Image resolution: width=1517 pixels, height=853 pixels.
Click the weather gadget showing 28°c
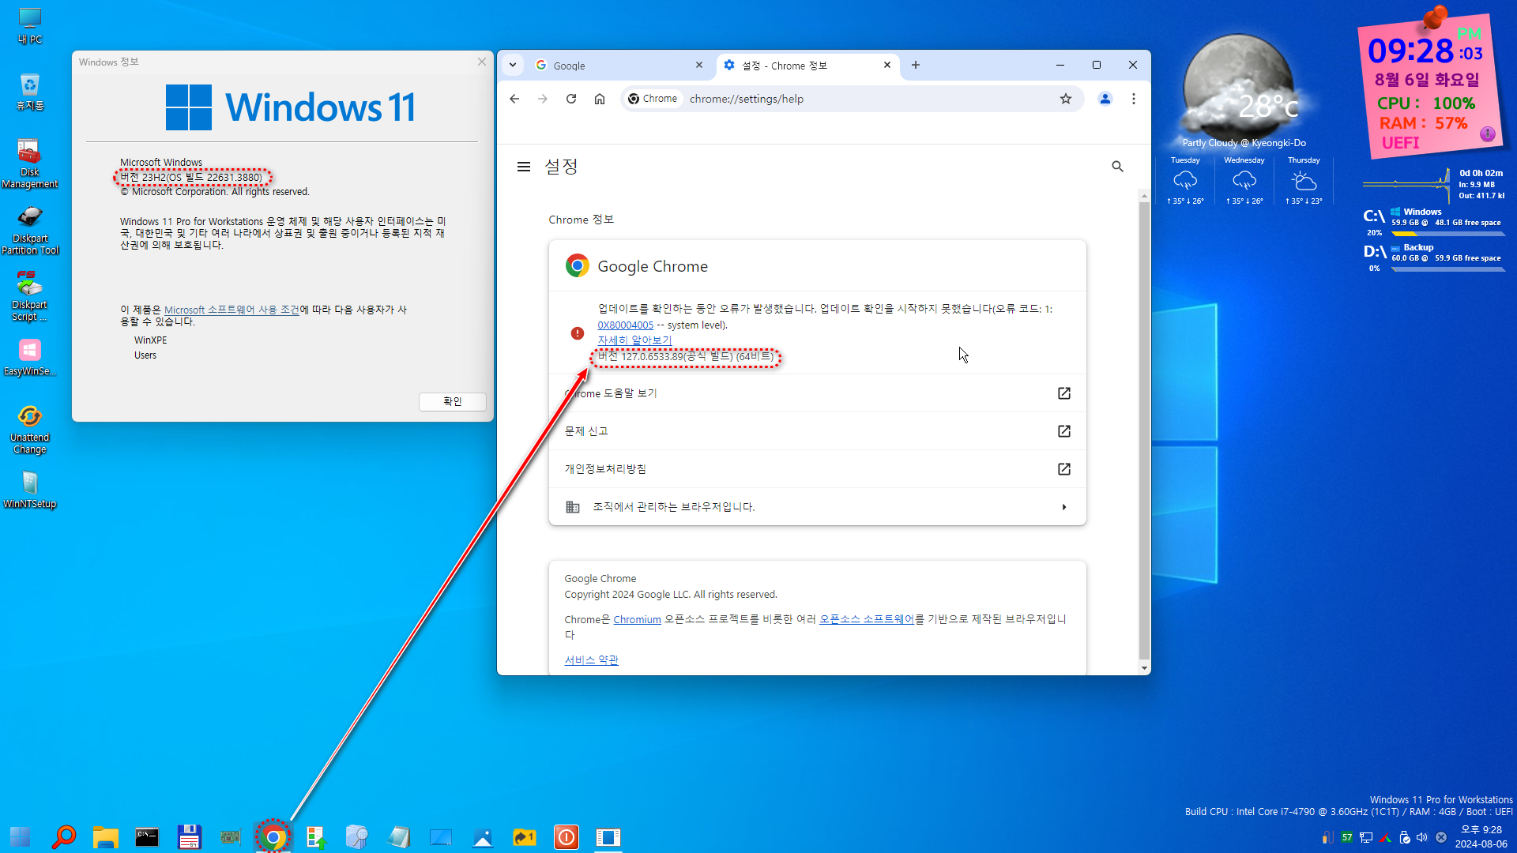coord(1244,91)
